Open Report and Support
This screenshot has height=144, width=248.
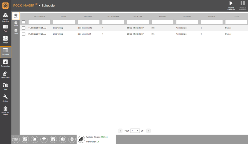pos(5,111)
